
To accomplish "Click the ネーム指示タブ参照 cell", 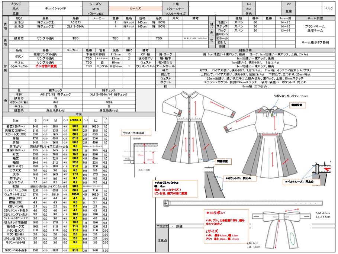I will [x=315, y=42].
